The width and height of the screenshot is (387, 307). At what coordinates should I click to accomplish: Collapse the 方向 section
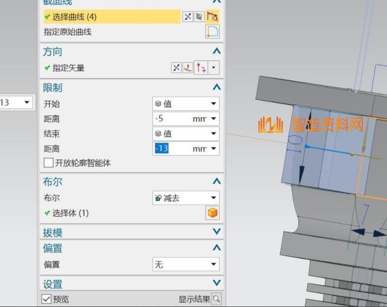point(216,51)
